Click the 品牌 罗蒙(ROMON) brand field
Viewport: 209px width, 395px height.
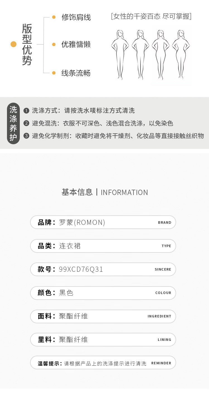coord(103,222)
